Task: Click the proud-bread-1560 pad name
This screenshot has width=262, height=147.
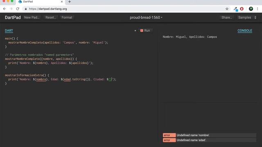Action: (x=145, y=18)
